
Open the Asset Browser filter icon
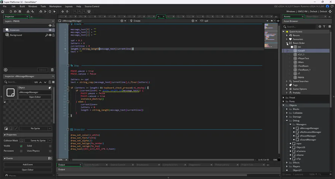tap(324, 26)
